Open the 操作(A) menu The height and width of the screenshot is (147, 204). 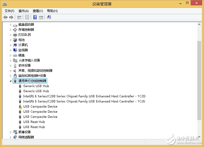24,11
